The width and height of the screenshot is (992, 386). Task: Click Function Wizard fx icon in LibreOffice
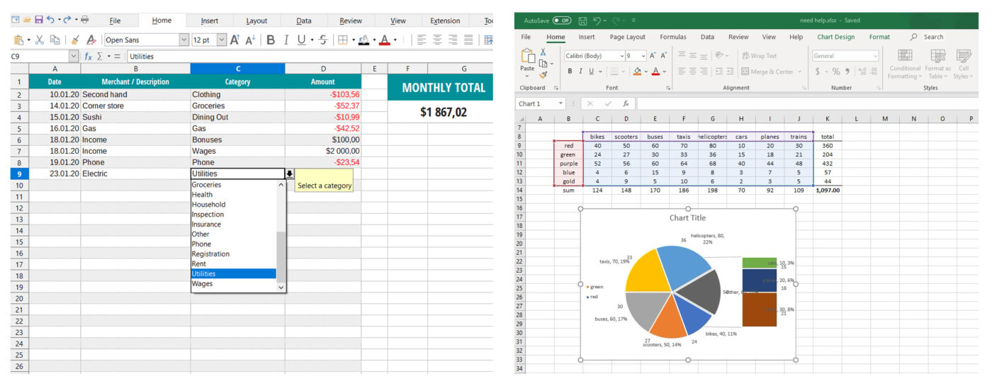click(89, 56)
